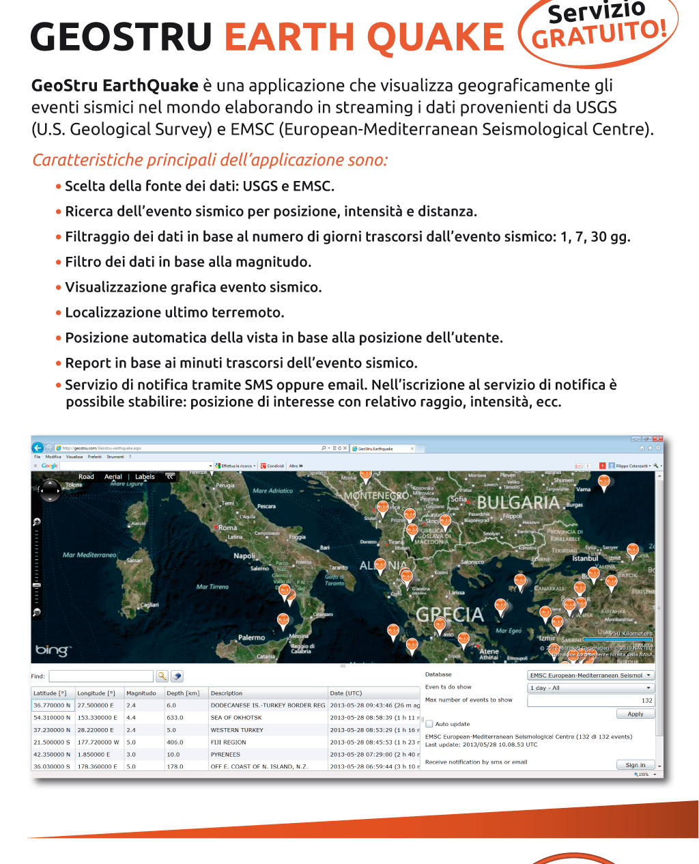Open the 135% zoom level control
The height and width of the screenshot is (864, 699).
coord(645,775)
